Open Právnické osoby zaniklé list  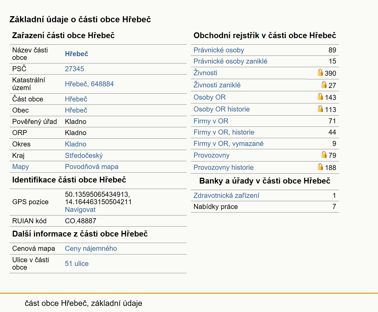230,61
